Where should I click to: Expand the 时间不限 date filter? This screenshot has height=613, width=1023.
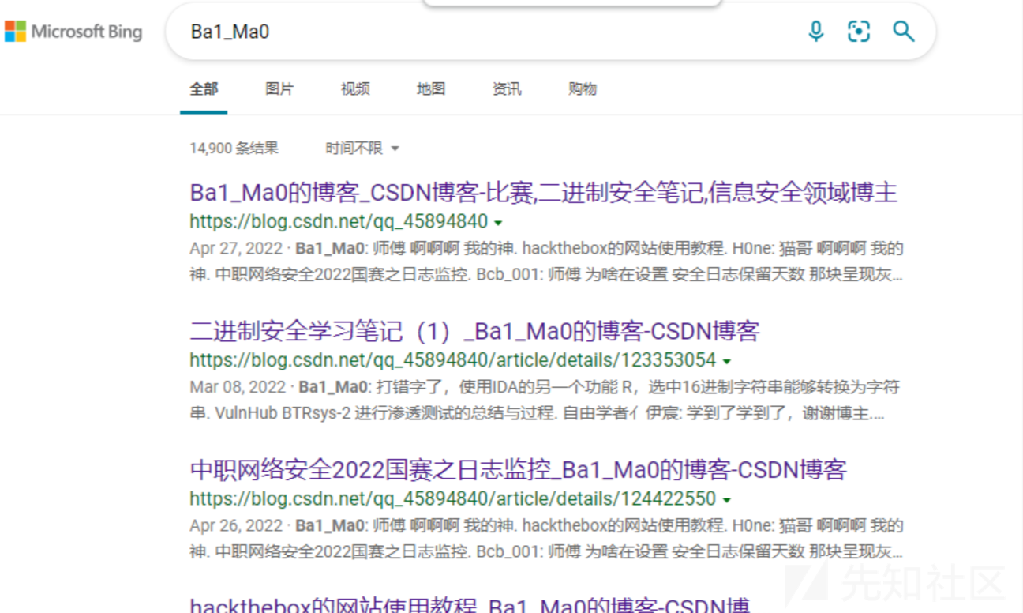362,149
